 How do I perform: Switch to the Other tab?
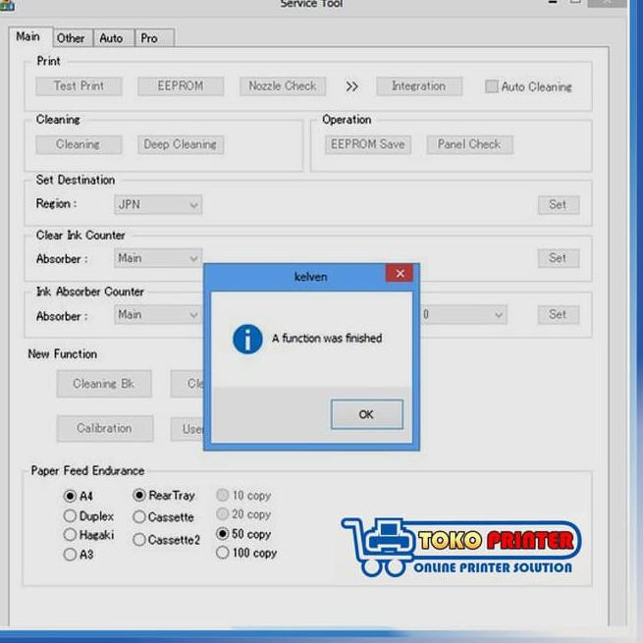70,38
